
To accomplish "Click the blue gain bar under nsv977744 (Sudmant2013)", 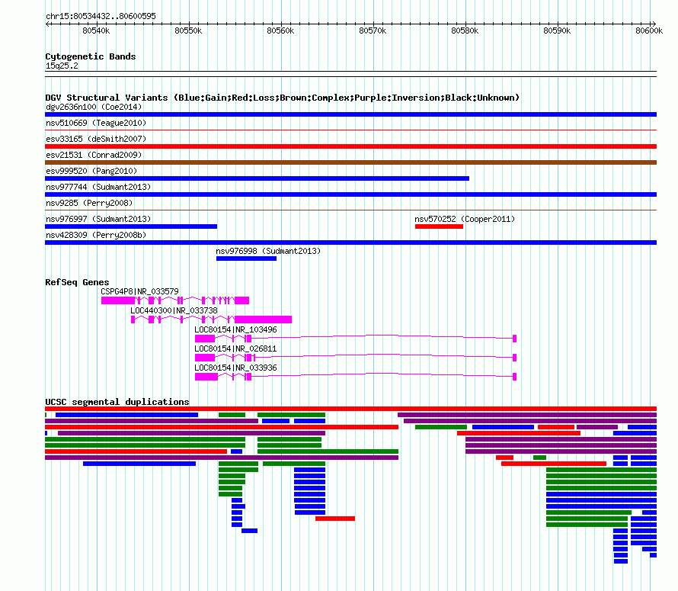I will click(350, 194).
